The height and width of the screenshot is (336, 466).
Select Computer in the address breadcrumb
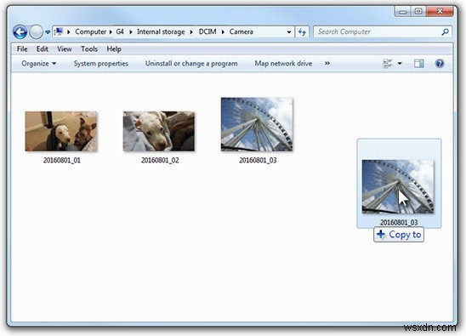click(90, 31)
